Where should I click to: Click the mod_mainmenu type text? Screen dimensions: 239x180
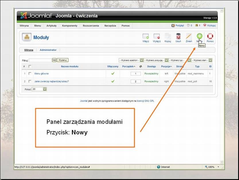196,74
